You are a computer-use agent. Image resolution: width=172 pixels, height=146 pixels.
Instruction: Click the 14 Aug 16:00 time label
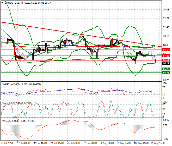pyautogui.click(x=158, y=143)
